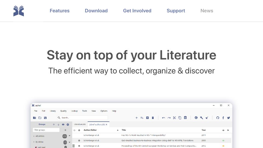Expand the All entries group arrow
Image resolution: width=263 pixels, height=148 pixels.
(34, 136)
